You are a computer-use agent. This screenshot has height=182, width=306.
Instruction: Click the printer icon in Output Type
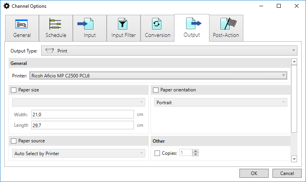[x=49, y=51]
